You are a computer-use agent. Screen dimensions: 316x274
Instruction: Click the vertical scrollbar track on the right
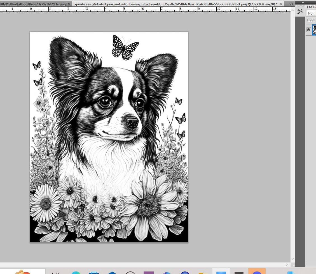coord(292,140)
